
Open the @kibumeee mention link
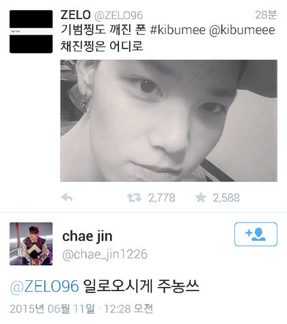pyautogui.click(x=242, y=30)
